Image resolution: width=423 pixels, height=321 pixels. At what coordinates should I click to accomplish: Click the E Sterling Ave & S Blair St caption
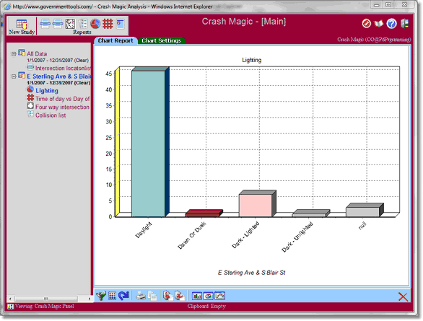pos(251,273)
